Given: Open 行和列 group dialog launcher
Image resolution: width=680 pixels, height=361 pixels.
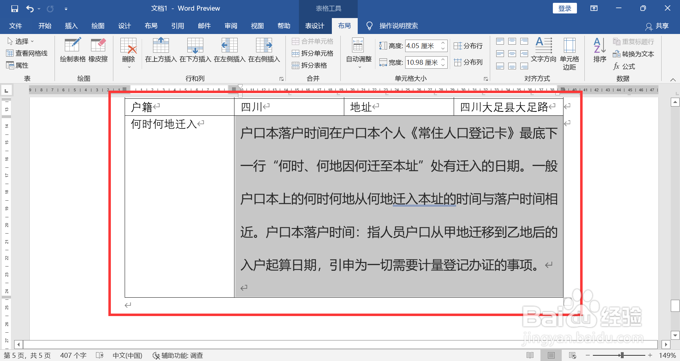Looking at the screenshot, I should pyautogui.click(x=282, y=79).
